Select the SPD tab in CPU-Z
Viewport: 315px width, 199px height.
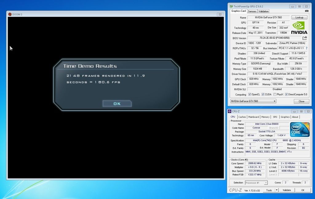click(x=275, y=117)
